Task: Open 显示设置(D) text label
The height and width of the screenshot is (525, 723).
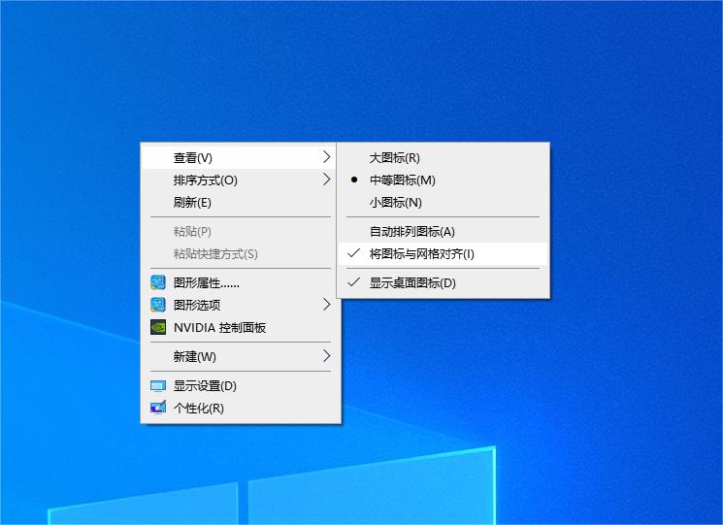Action: (205, 386)
